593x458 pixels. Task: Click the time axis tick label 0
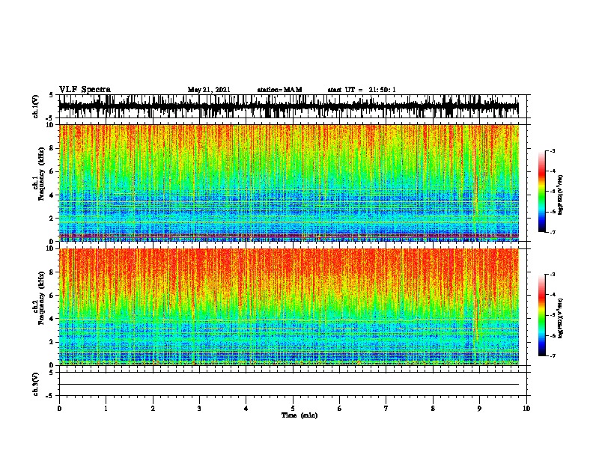[59, 408]
